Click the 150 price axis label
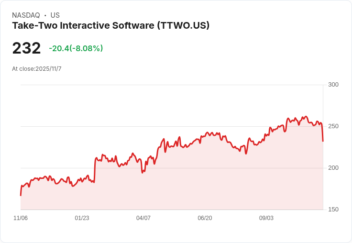The width and height of the screenshot is (352, 243). (333, 210)
